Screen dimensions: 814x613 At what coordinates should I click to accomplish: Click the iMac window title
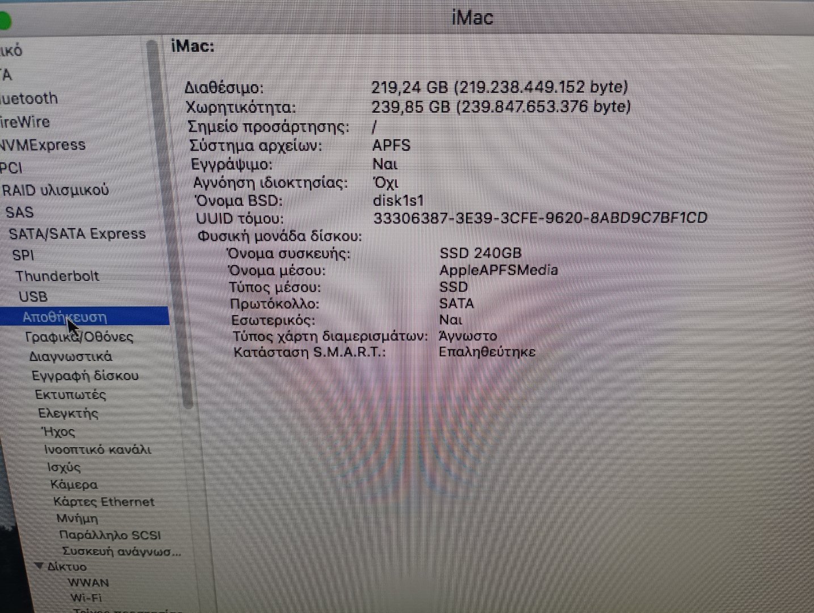tap(472, 17)
